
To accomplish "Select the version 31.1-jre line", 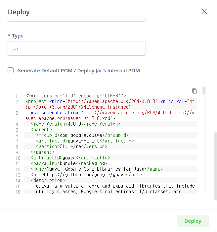I will 72,146.
